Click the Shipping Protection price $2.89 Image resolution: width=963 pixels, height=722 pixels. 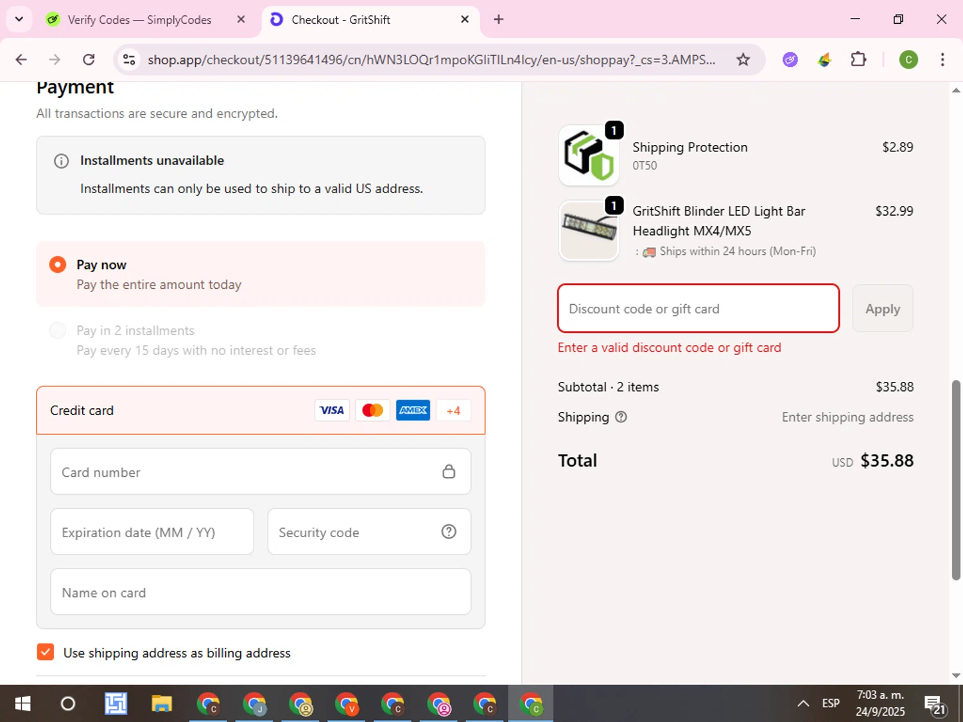tap(898, 147)
